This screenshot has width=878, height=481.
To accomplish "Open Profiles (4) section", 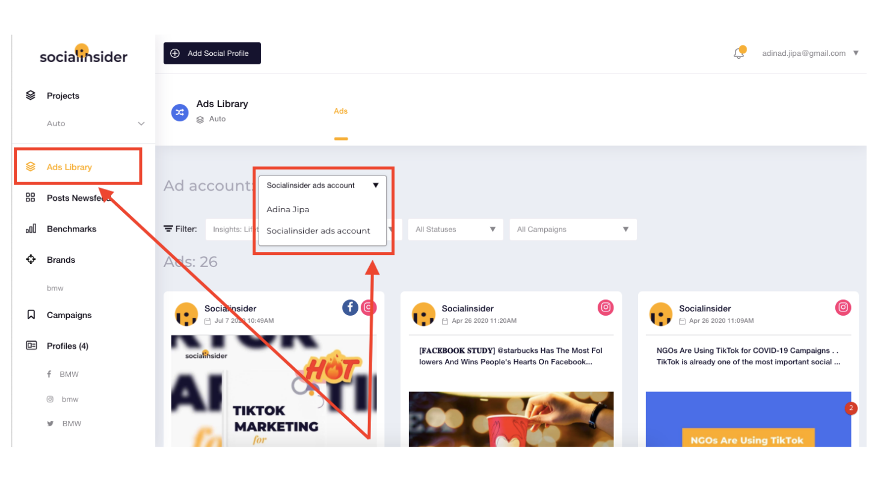I will [x=67, y=346].
